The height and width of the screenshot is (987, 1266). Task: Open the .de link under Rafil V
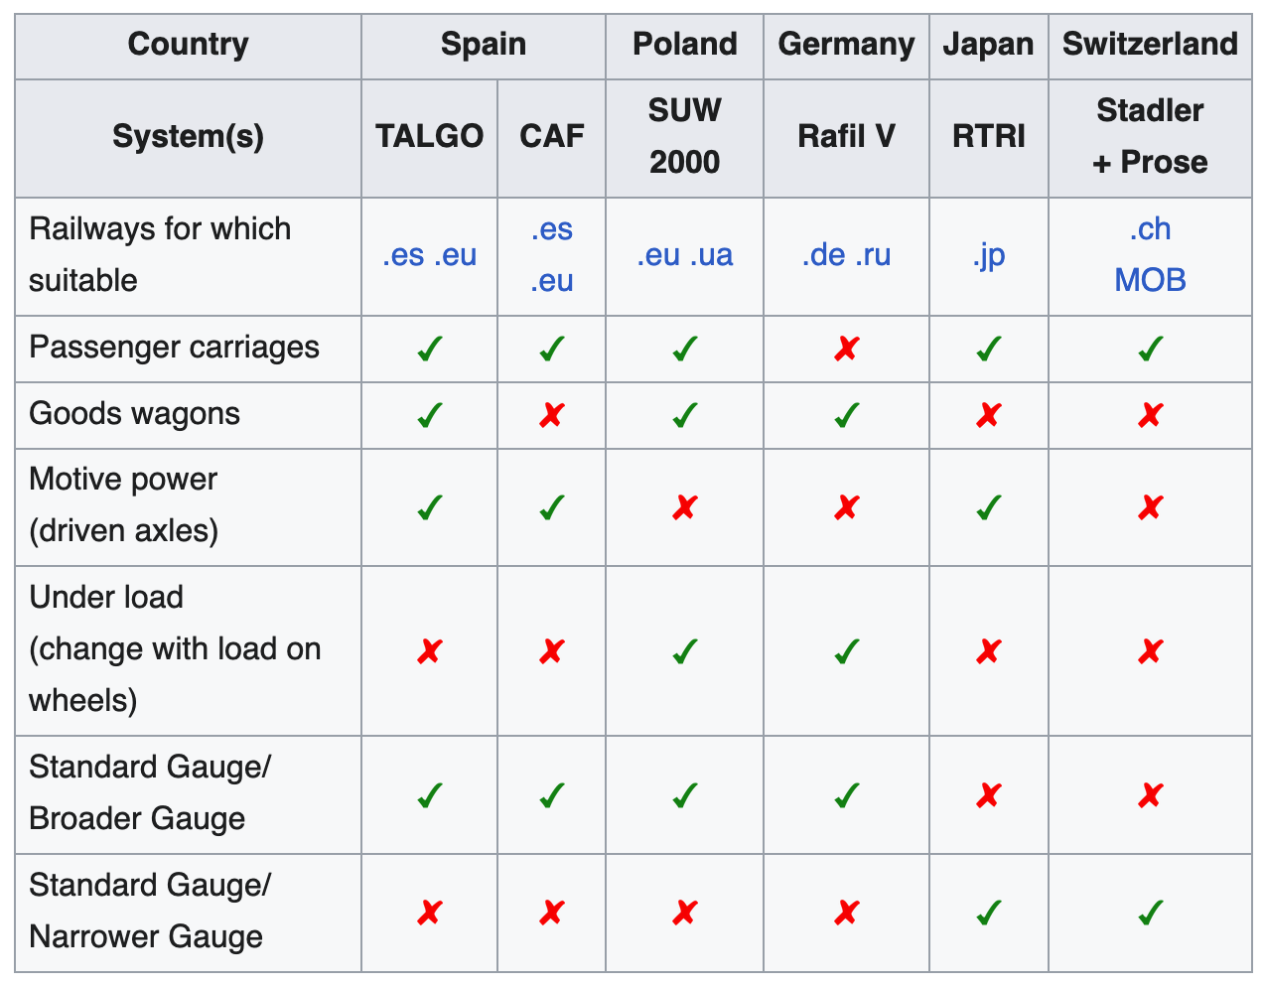[823, 255]
